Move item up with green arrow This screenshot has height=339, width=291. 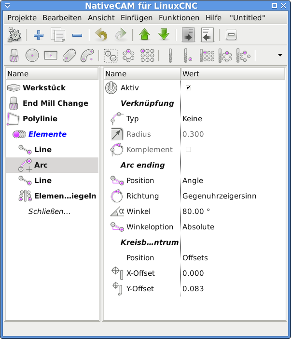[x=144, y=35]
